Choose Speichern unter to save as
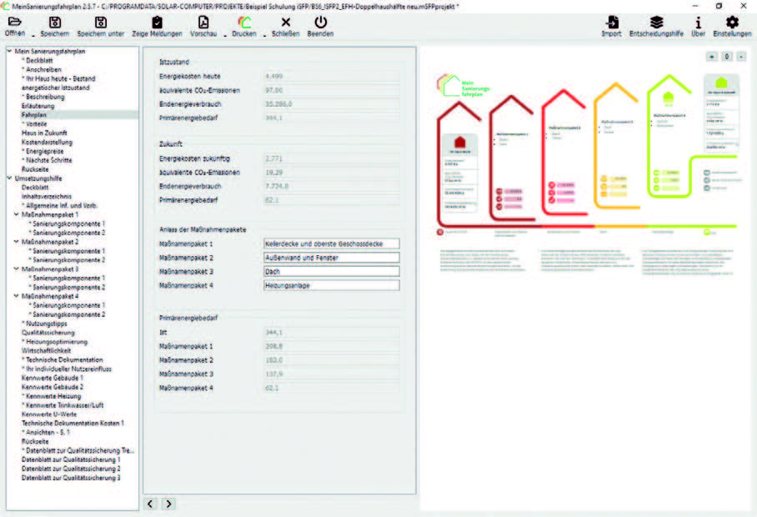 click(x=100, y=23)
